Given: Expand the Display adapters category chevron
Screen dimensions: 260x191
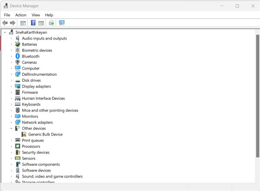Looking at the screenshot, I should (11, 86).
